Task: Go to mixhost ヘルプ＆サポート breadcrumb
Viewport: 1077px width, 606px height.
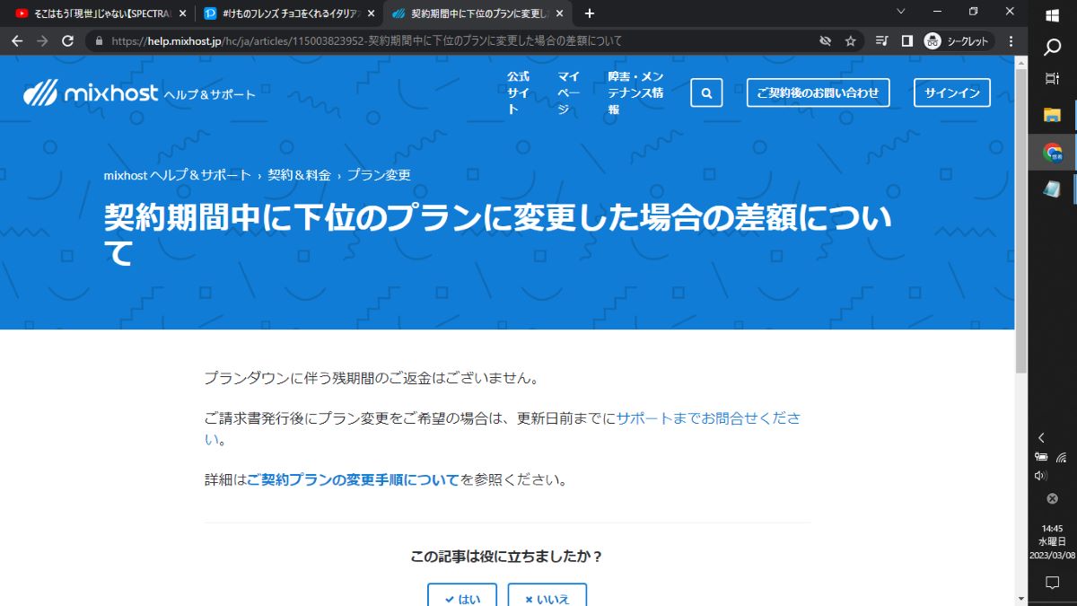Action: click(x=177, y=175)
